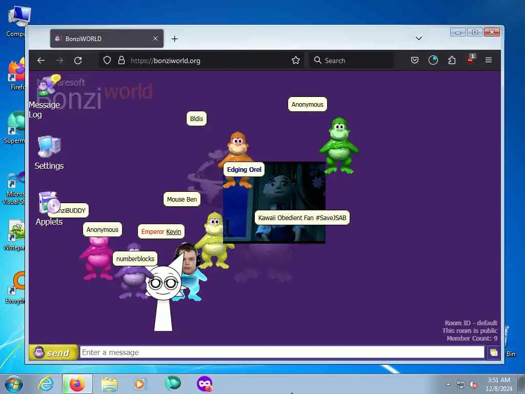
Task: Click the network tray icon
Action: (461, 385)
